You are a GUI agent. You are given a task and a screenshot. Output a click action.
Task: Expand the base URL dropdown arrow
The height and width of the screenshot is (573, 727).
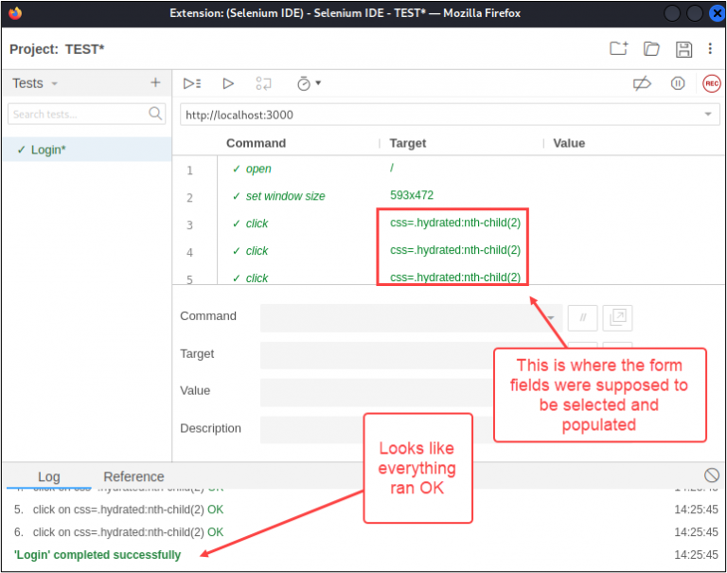click(x=707, y=115)
